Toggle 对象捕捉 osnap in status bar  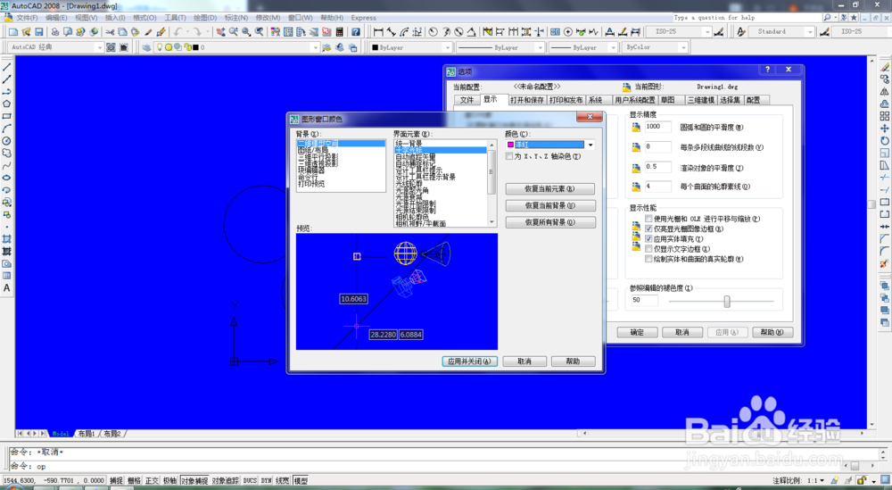(194, 481)
